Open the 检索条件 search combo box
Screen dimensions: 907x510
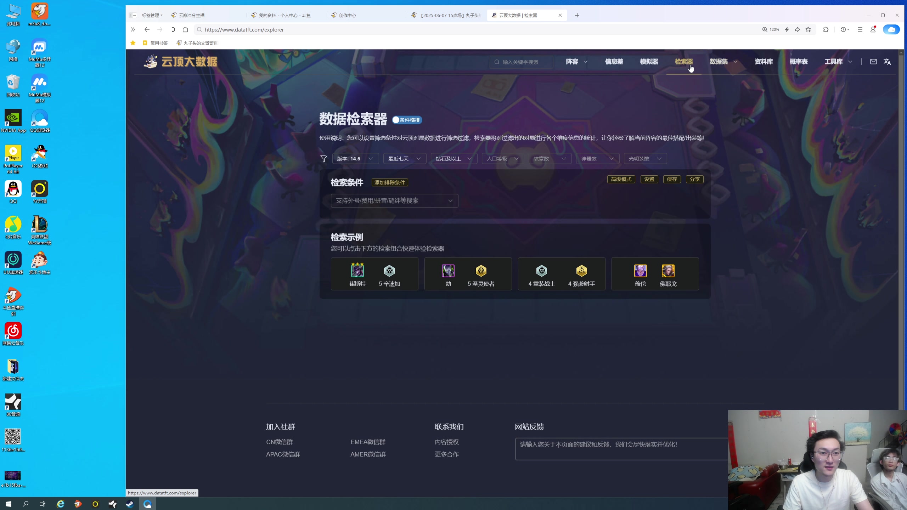pyautogui.click(x=394, y=201)
